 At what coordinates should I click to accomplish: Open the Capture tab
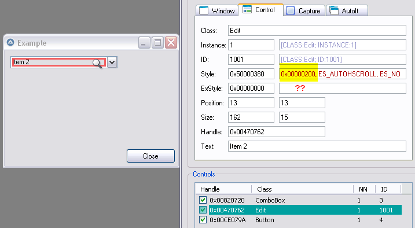click(x=304, y=10)
